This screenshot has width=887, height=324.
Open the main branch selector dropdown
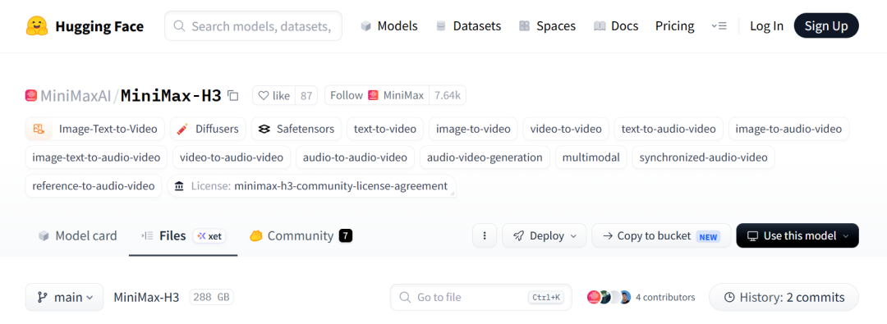pos(65,298)
